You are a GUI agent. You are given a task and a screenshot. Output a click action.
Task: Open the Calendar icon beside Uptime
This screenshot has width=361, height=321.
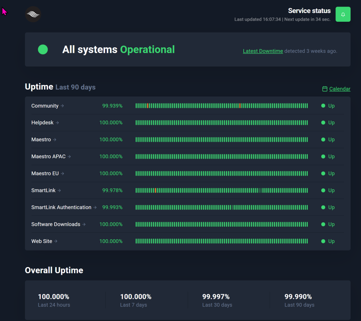pyautogui.click(x=325, y=89)
